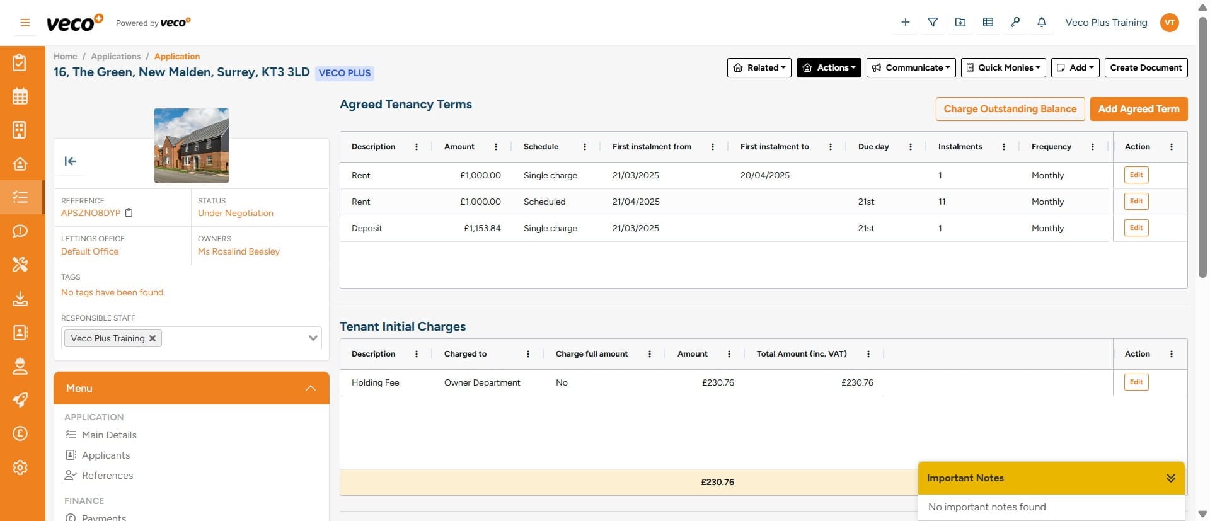Open the contacts card sidebar icon
Screen dimensions: 1210x521
(x=20, y=332)
